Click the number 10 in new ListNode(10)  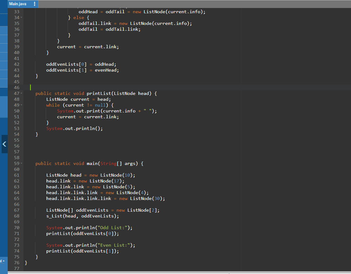click(128, 175)
